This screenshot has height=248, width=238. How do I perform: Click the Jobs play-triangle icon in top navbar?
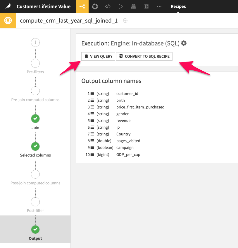120,6
